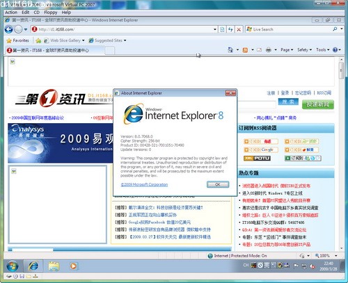Click the search magnifier icon
Viewport: 348px width, 283px height.
tap(335, 29)
